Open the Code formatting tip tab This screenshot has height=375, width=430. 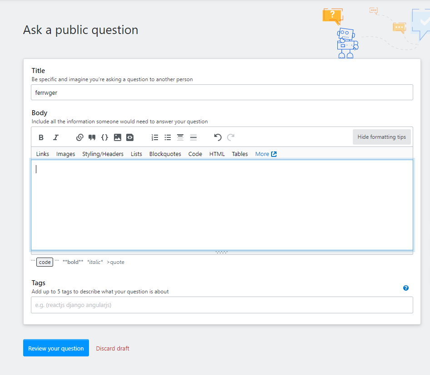pyautogui.click(x=195, y=154)
